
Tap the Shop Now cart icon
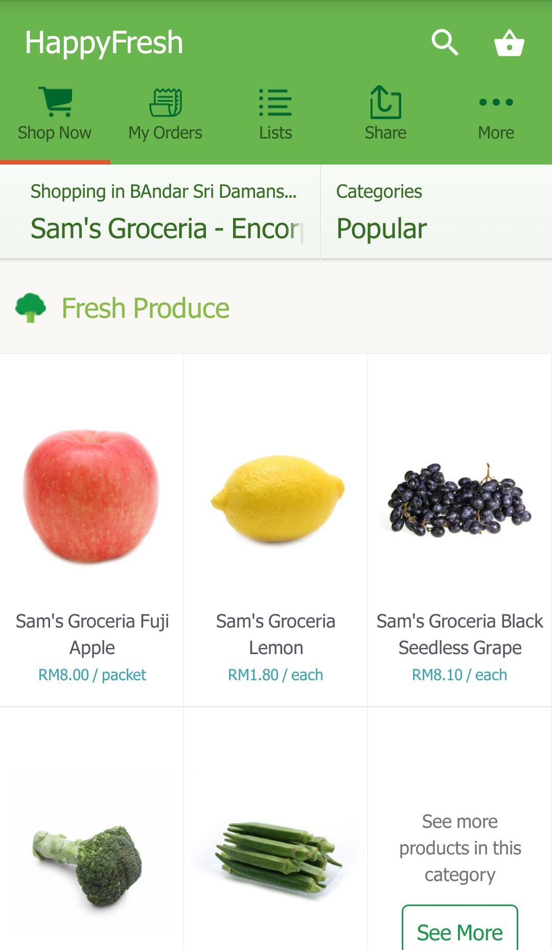coord(55,102)
